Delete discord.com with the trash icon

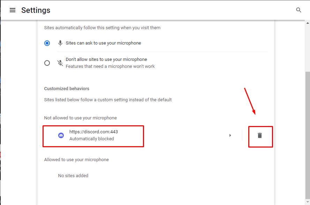260,135
